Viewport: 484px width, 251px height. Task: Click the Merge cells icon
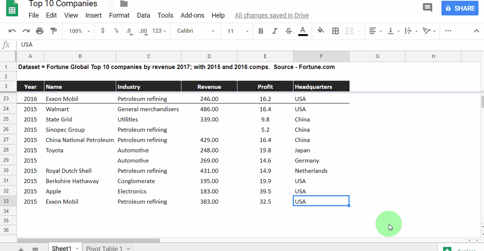(x=349, y=31)
